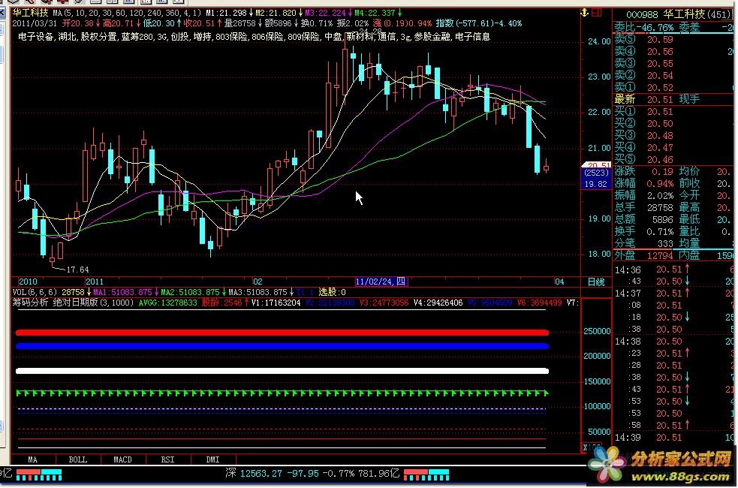
Task: Click the 电子信息 concept tag
Action: click(472, 36)
